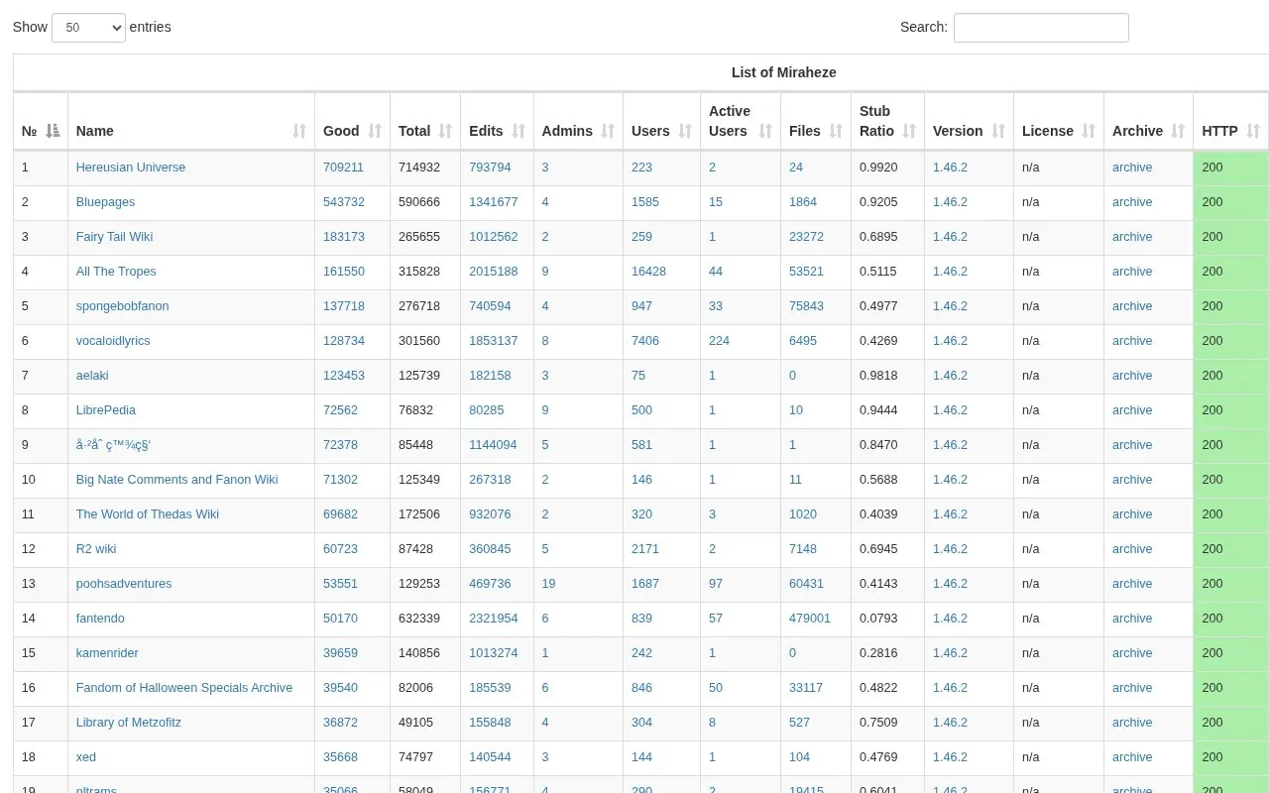
Task: Open the Hereusian Universe wiki link
Action: [131, 168]
